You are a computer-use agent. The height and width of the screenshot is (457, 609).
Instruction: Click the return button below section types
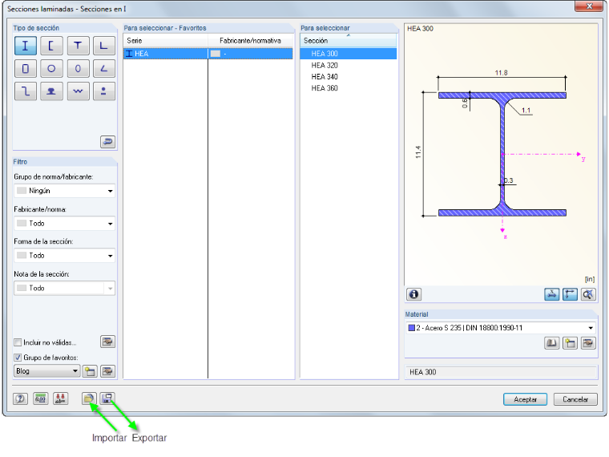[107, 142]
